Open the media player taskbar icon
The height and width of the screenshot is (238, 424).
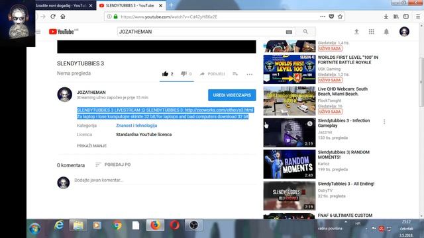coord(97,225)
